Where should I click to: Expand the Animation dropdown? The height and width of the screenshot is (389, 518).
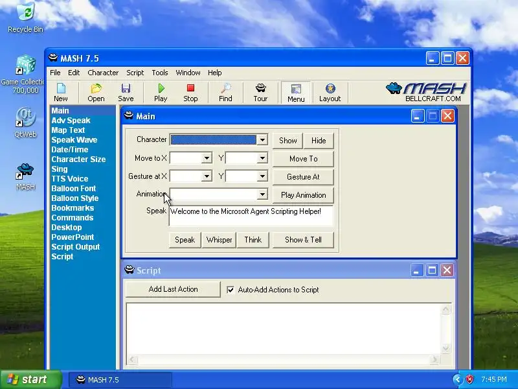tap(262, 194)
